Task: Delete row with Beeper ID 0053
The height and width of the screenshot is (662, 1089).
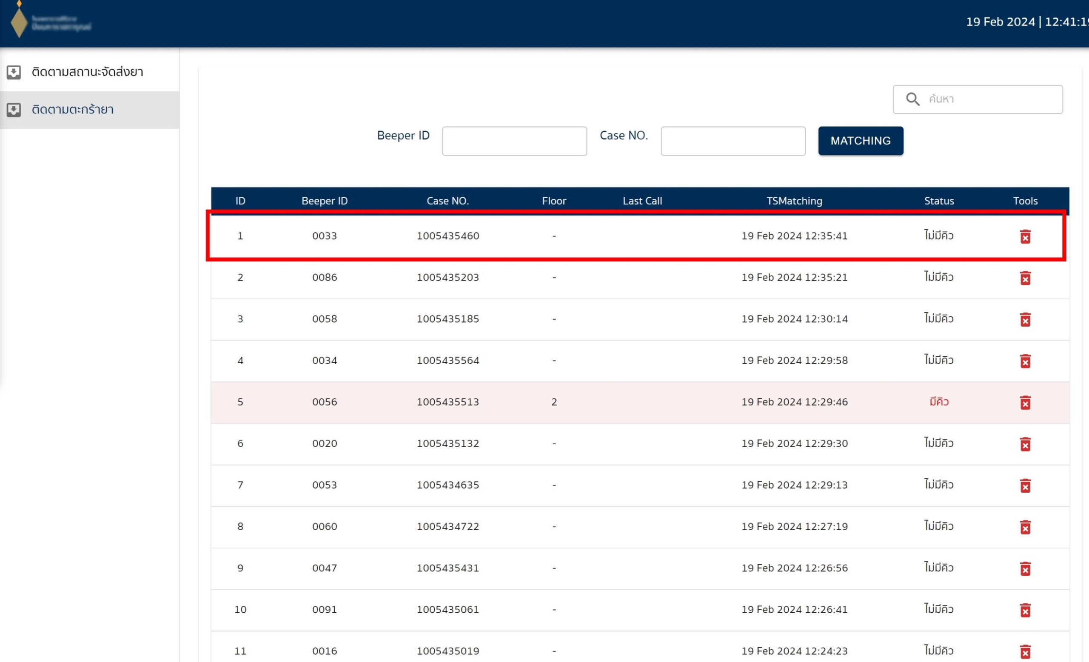Action: (x=1025, y=486)
